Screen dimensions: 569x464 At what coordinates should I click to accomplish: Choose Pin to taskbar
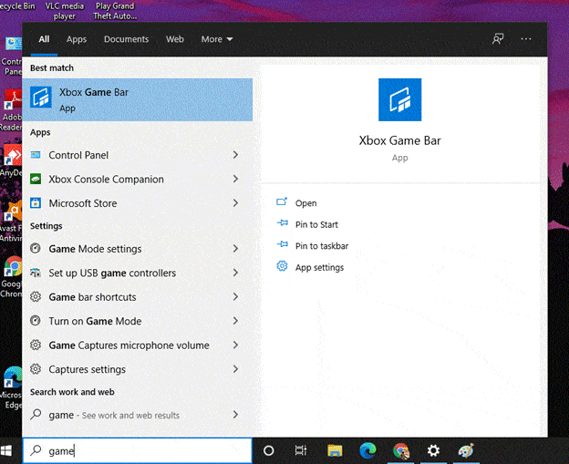point(322,246)
